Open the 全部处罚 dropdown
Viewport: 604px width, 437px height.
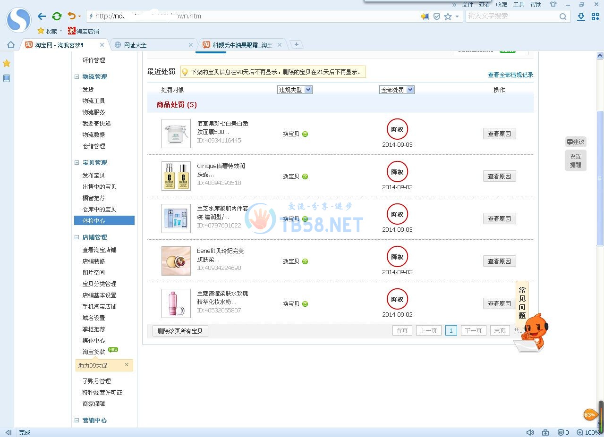(x=397, y=90)
